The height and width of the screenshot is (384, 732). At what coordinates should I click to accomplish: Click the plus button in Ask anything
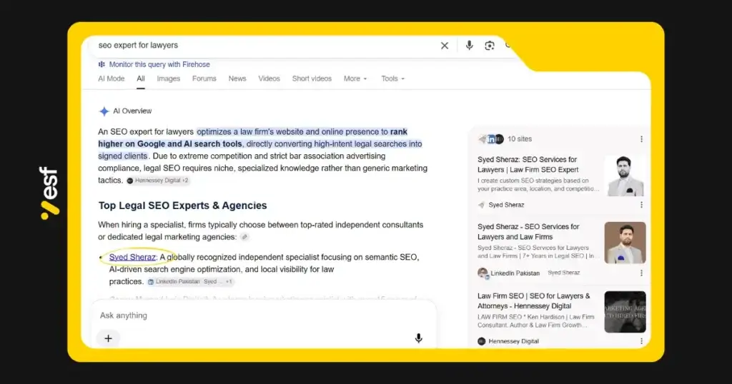click(109, 338)
